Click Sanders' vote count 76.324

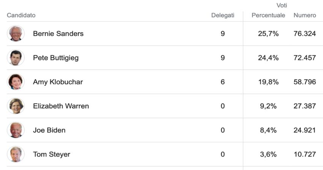pyautogui.click(x=305, y=34)
